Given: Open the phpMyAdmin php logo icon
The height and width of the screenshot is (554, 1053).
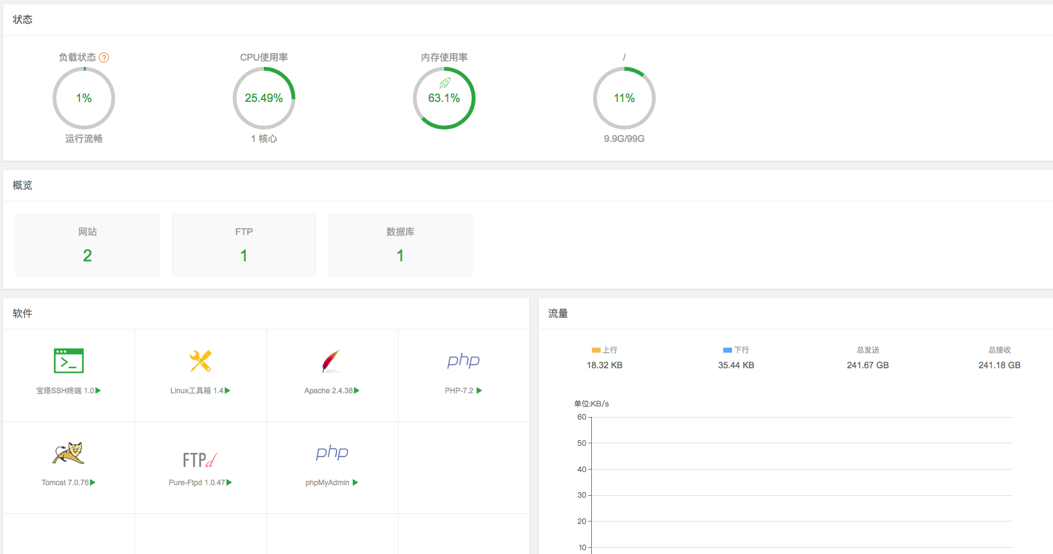Looking at the screenshot, I should coord(332,453).
